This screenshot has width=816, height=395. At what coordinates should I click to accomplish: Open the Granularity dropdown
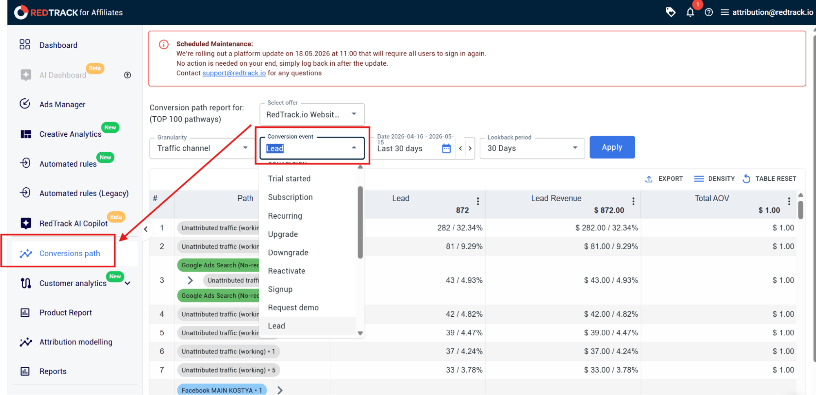point(203,148)
